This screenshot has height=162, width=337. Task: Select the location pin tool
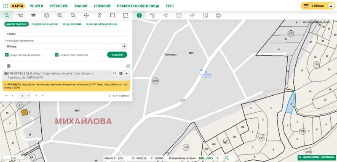pos(99,16)
